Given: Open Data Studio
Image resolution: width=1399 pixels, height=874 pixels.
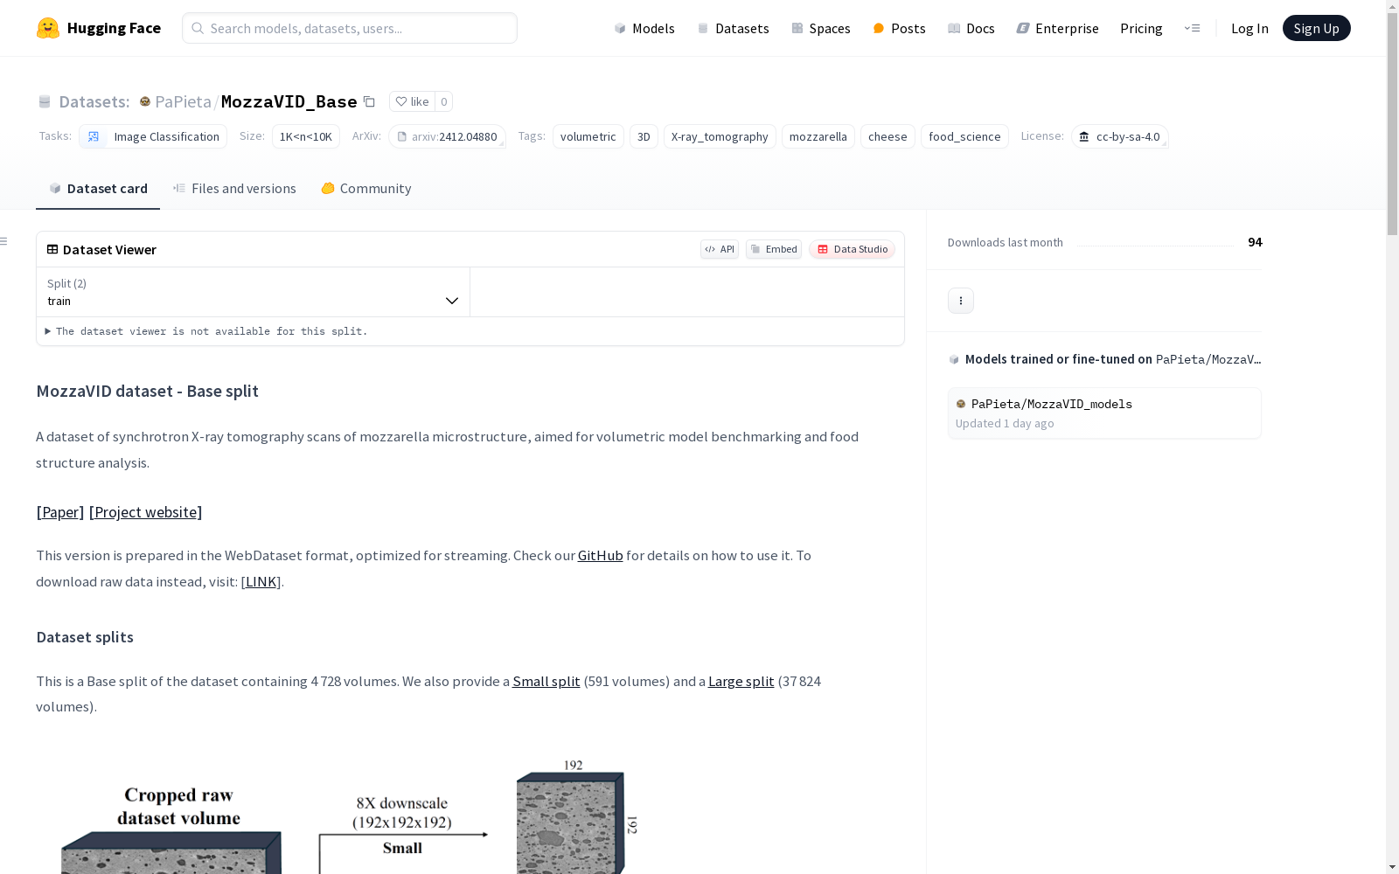Looking at the screenshot, I should coord(852,249).
